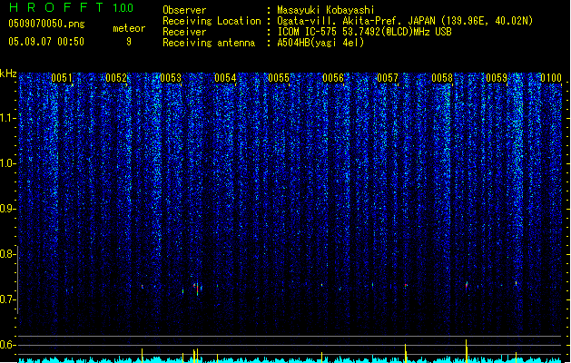The height and width of the screenshot is (363, 571).
Task: Click the tallest yellow spike after 0058
Action: point(466,351)
